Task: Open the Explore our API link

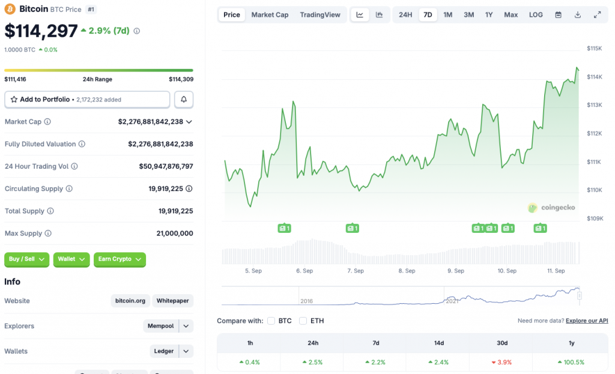Action: 587,321
